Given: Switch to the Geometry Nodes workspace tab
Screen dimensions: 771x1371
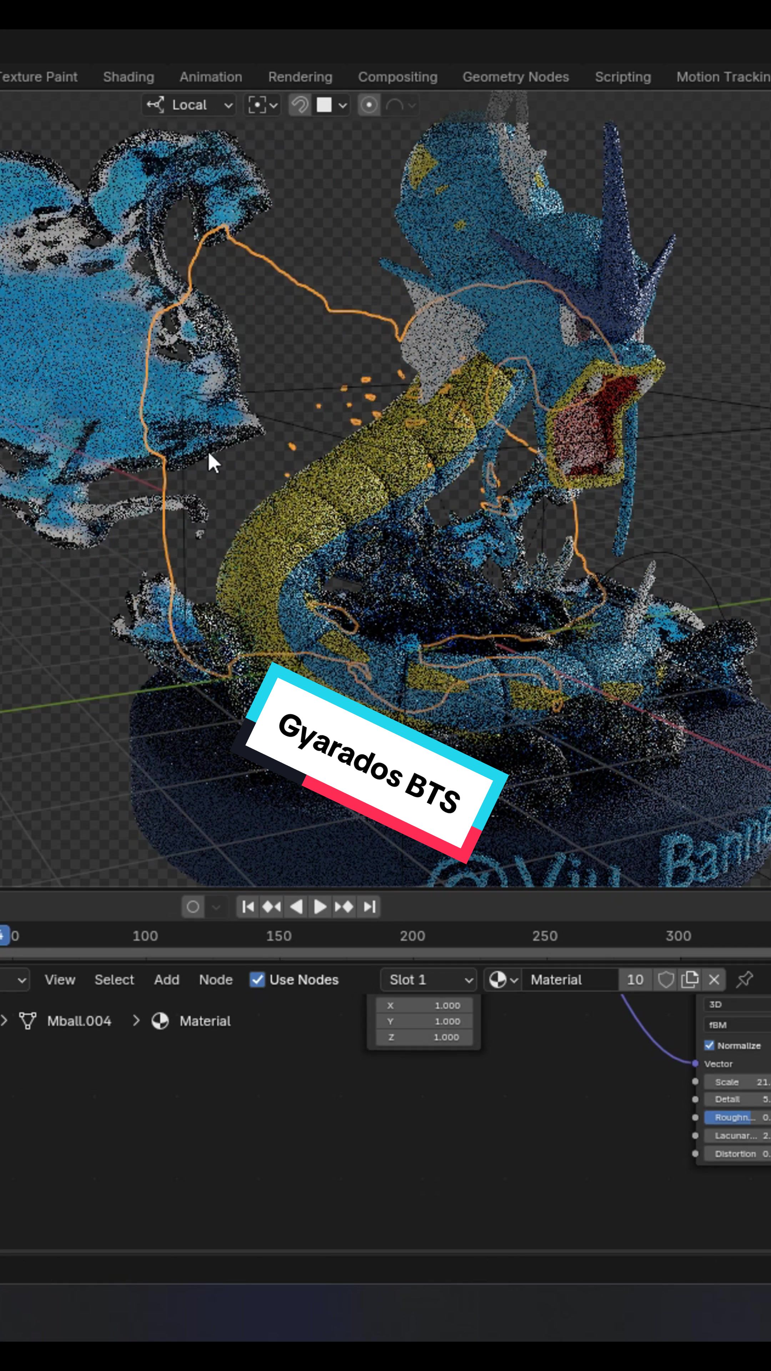Looking at the screenshot, I should point(515,77).
